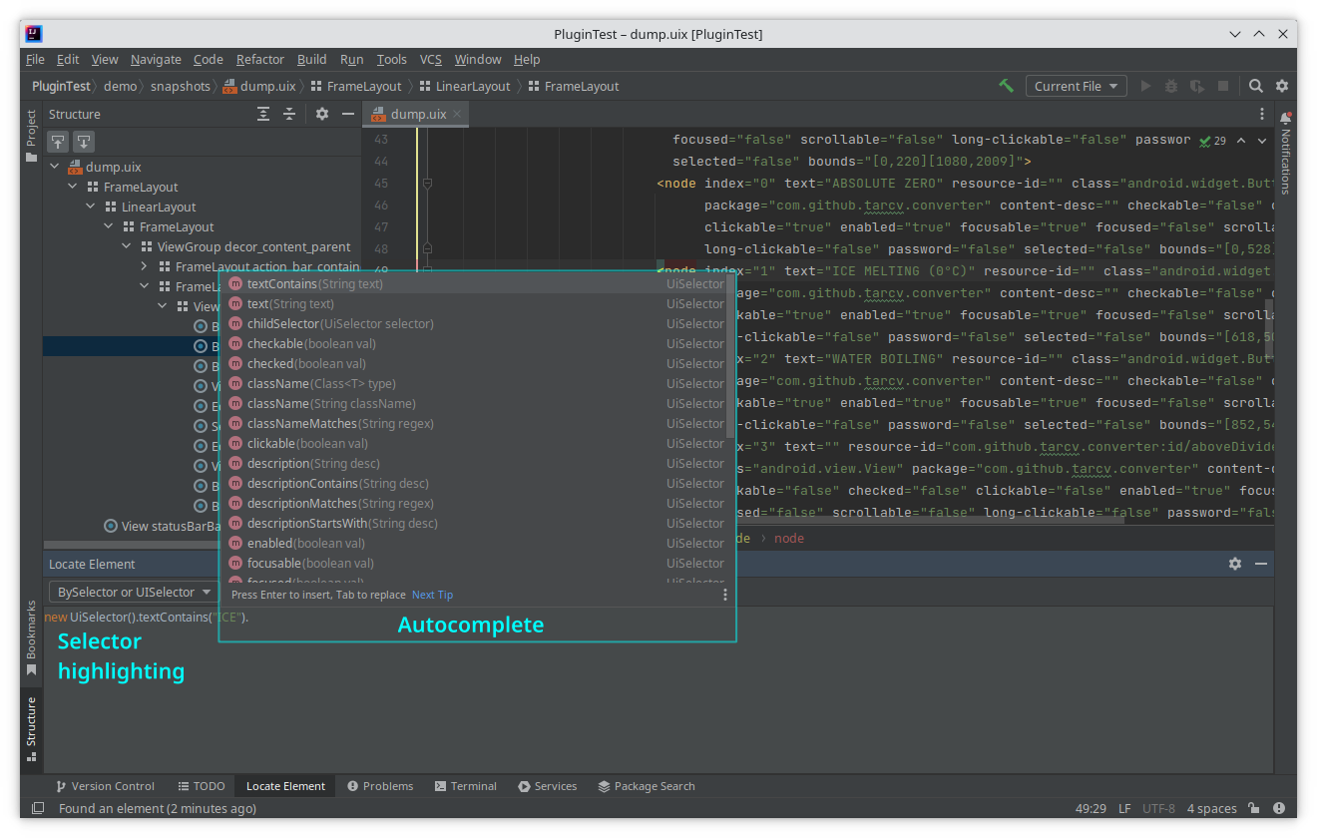Open autocomplete popup kebab options
1317x838 pixels.
[725, 595]
